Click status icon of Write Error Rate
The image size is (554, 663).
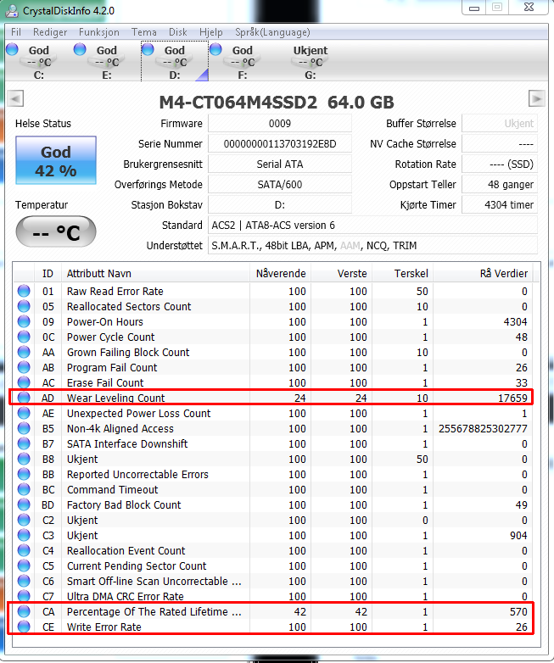[x=24, y=627]
